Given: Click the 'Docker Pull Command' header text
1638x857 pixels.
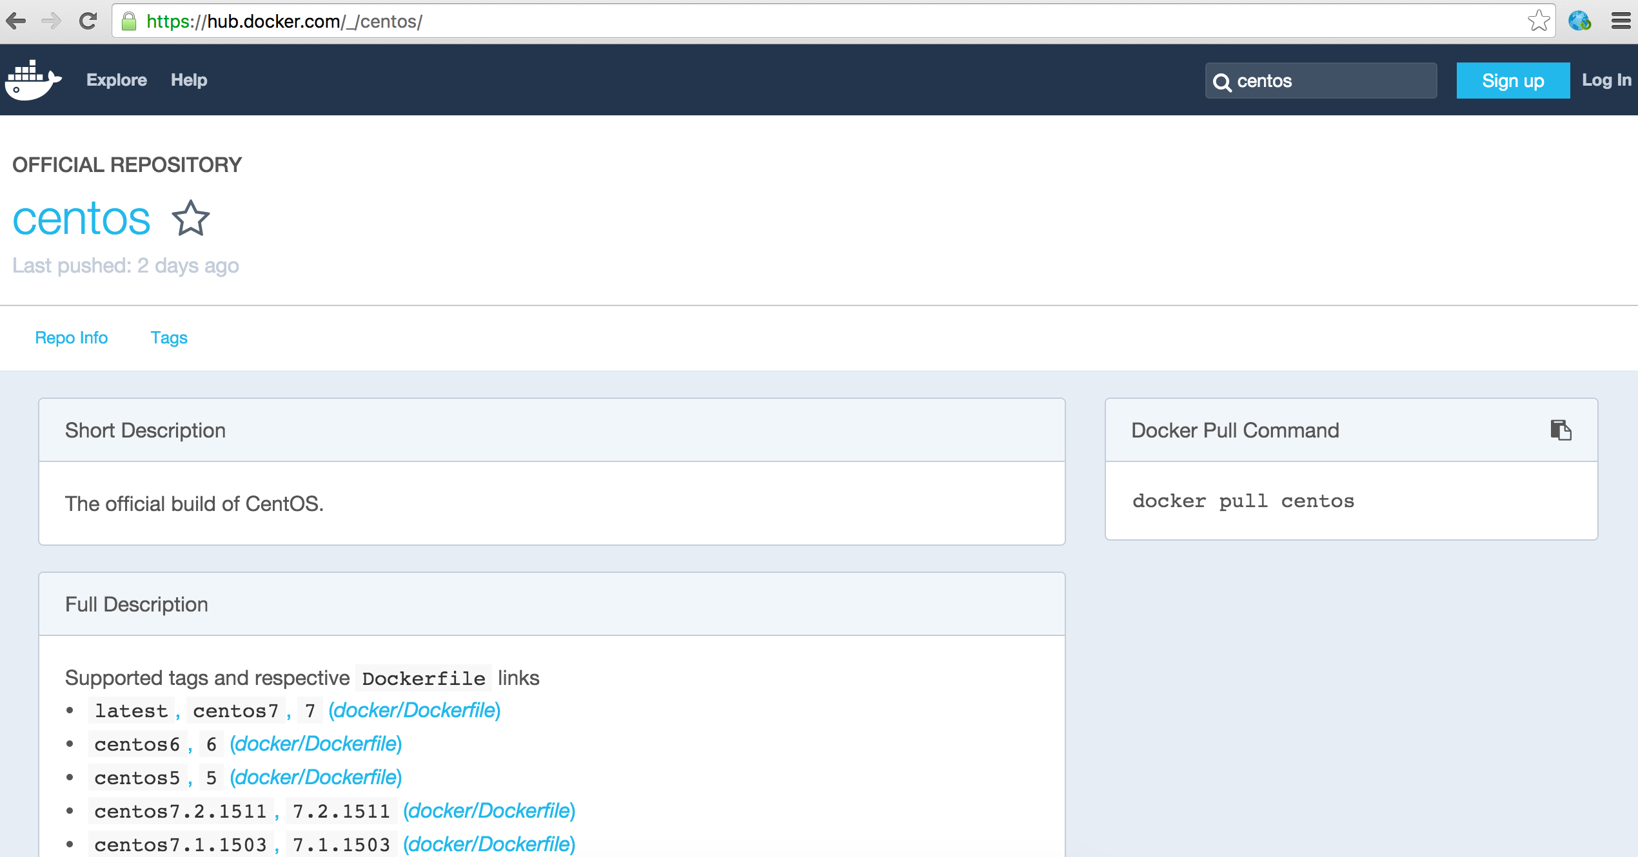Looking at the screenshot, I should coord(1236,430).
